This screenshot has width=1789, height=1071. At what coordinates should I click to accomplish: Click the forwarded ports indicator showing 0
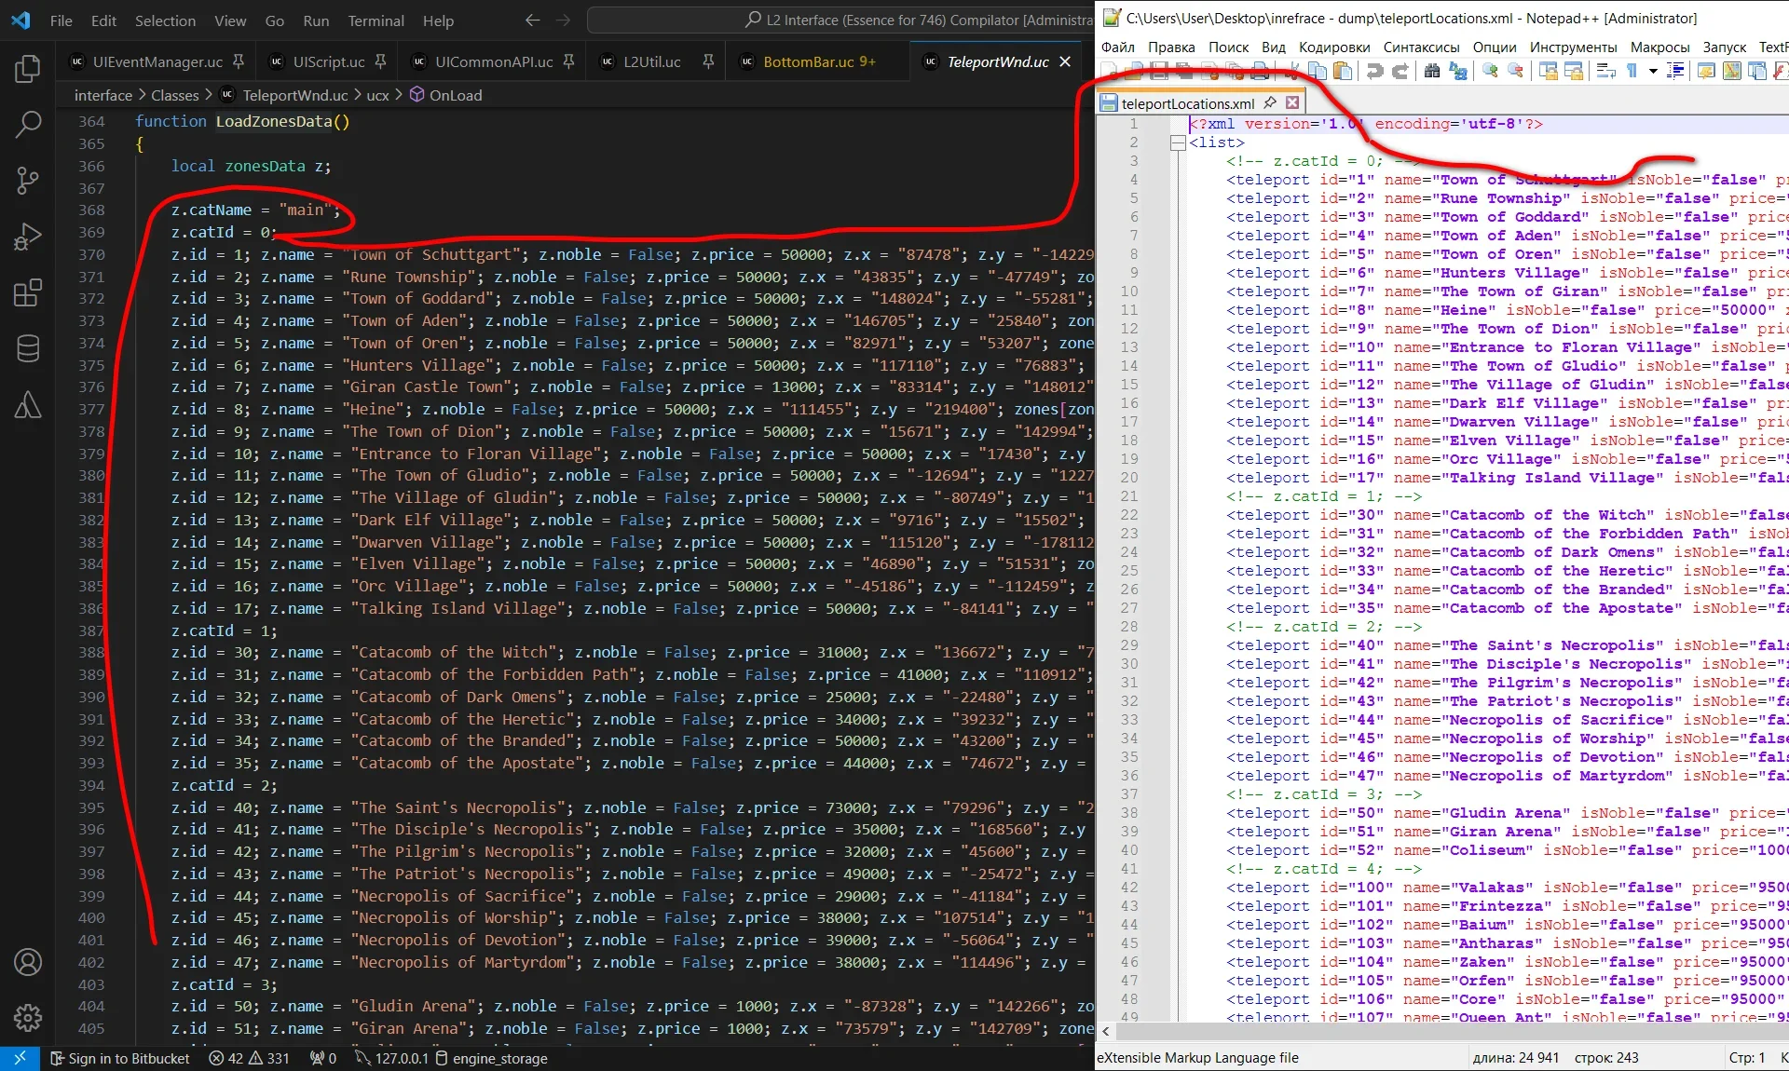click(x=323, y=1059)
